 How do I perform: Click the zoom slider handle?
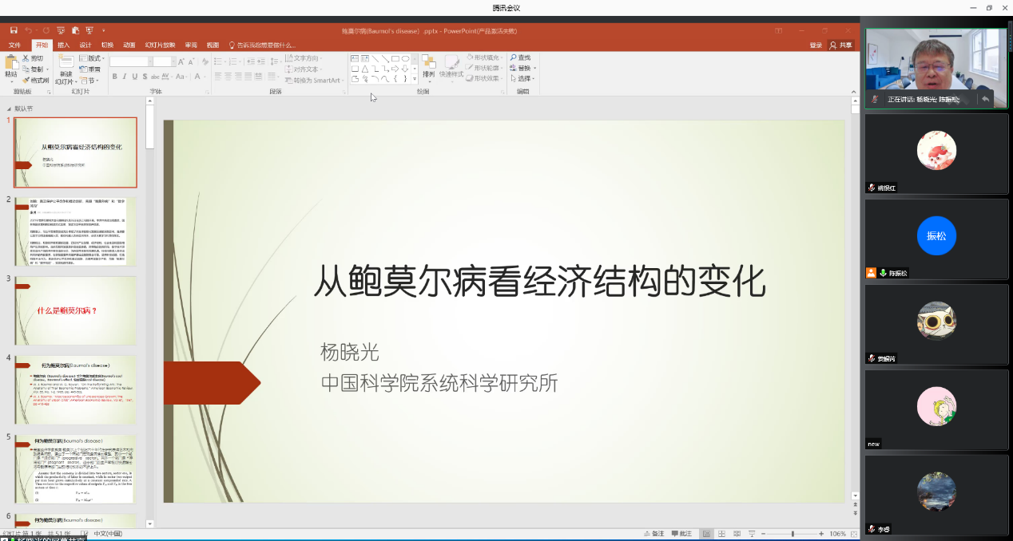pos(793,534)
